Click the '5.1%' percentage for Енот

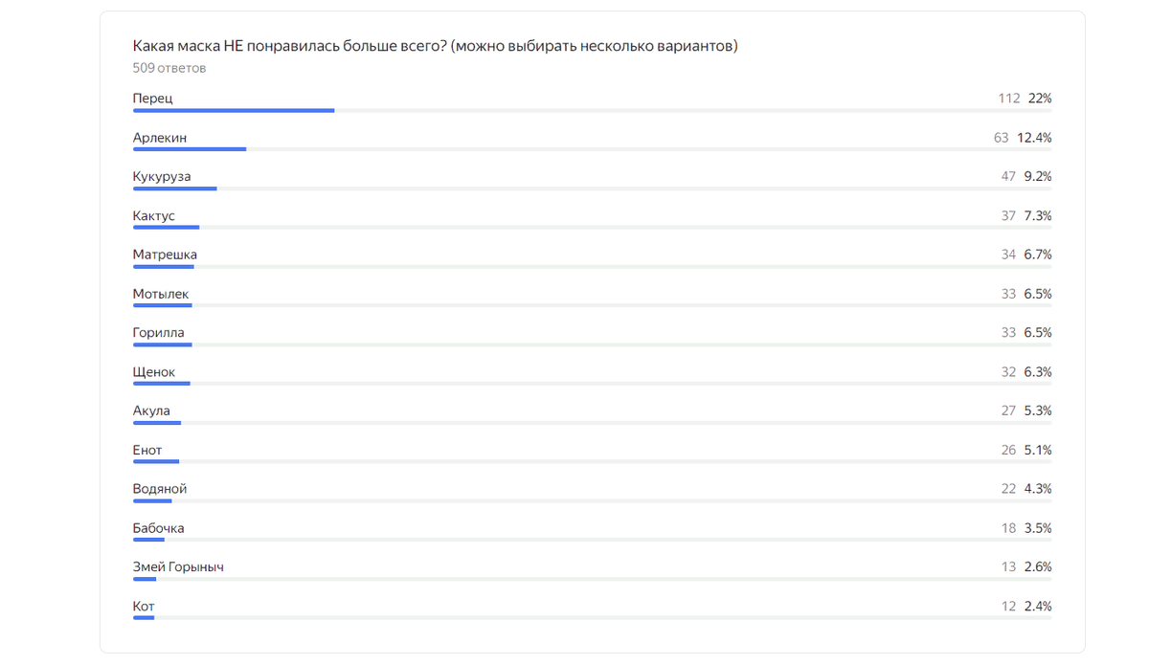pyautogui.click(x=1038, y=450)
